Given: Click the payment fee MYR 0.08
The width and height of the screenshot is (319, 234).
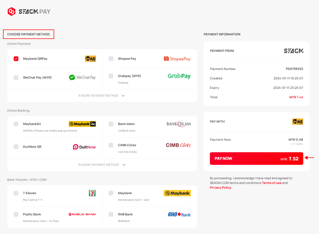Looking at the screenshot, I should click(296, 140).
